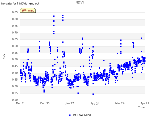Image resolution: width=160 pixels, height=120 pixels.
Task: Click the 'No data for f_NDVIorient_out' message
Action: 20,3
